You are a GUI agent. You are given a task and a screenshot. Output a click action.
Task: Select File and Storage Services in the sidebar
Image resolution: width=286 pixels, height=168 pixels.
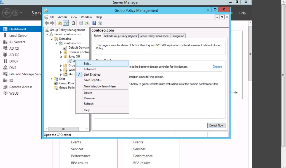pos(21,74)
